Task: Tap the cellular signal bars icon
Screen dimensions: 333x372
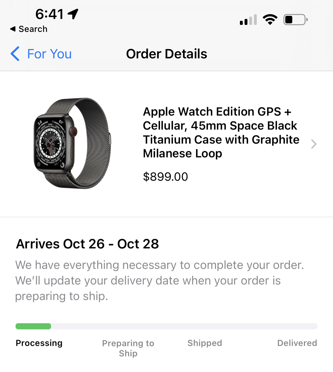Action: tap(248, 20)
